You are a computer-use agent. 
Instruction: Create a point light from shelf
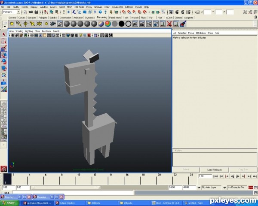coord(25,24)
